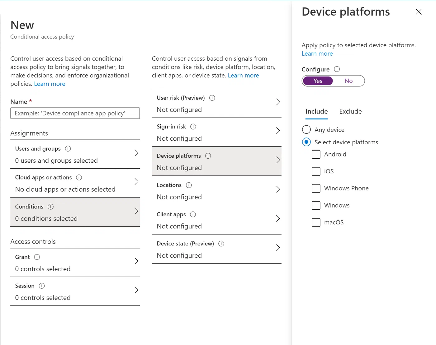Click the info icon beside Device platforms row
This screenshot has height=345, width=436.
(208, 156)
